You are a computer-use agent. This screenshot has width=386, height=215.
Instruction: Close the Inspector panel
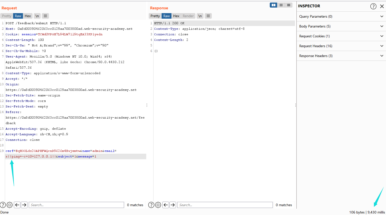point(382,6)
